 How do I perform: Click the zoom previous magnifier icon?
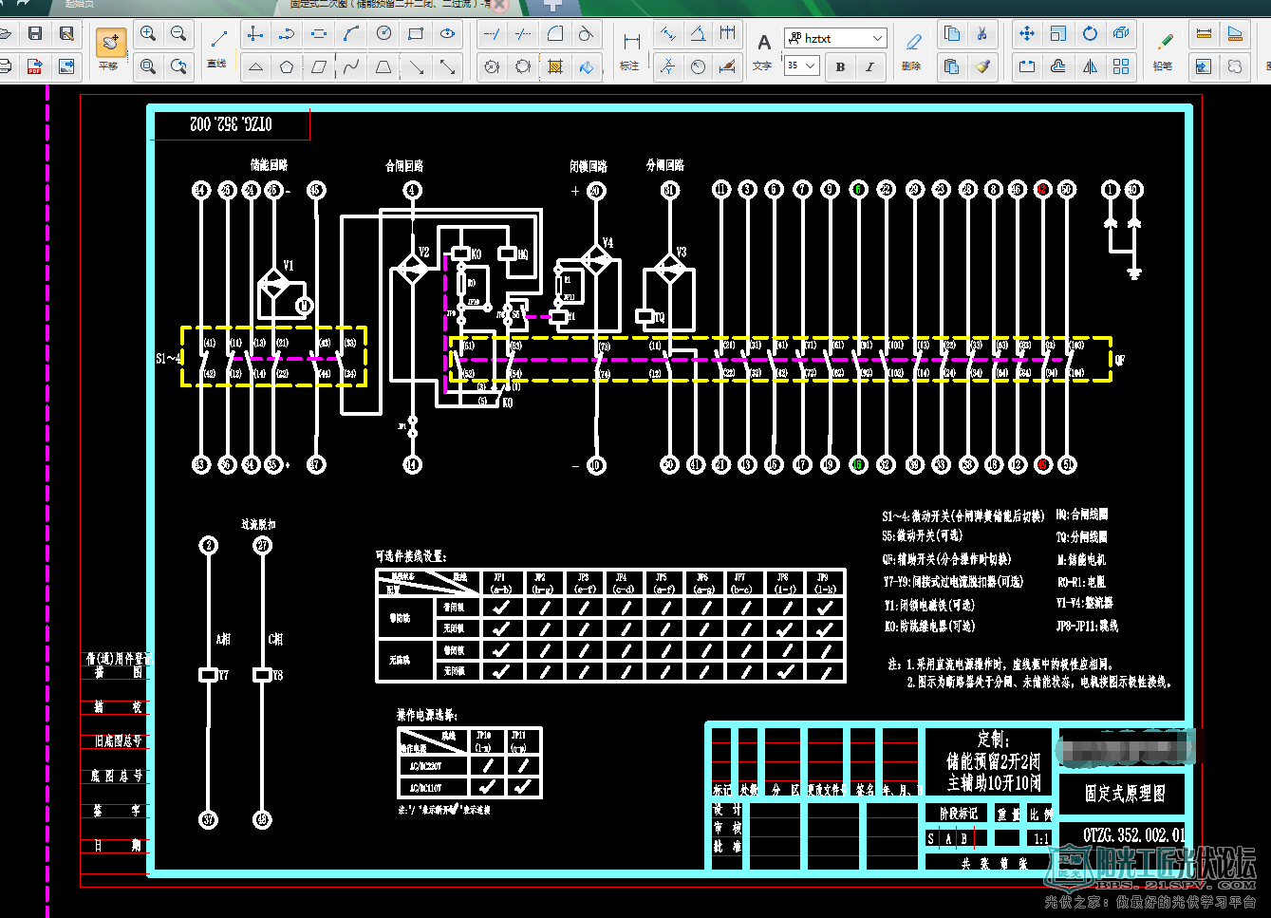coord(178,66)
